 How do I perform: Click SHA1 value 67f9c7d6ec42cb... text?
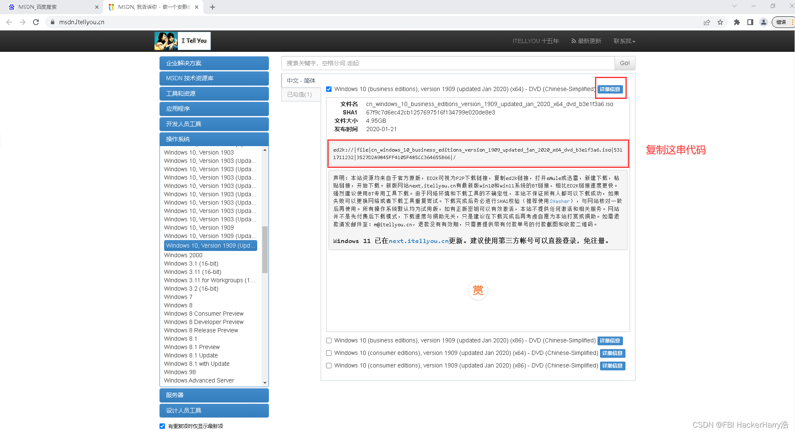point(430,112)
